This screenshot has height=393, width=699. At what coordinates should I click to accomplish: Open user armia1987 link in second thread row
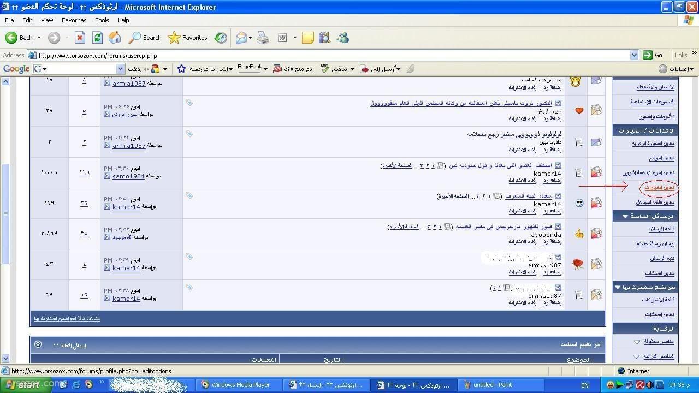[x=129, y=146]
